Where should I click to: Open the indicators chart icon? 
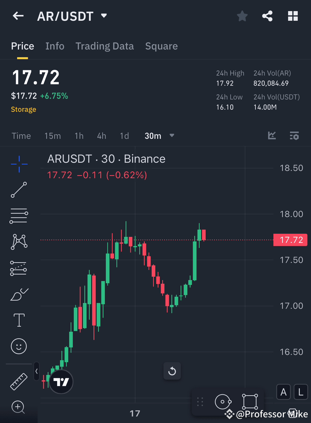point(272,136)
